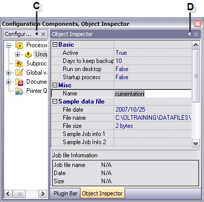Image resolution: width=204 pixels, height=202 pixels.
Task: Switch to the Object Inspector tab
Action: [102, 193]
